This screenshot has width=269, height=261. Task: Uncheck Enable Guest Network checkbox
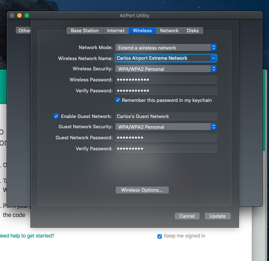coord(56,116)
